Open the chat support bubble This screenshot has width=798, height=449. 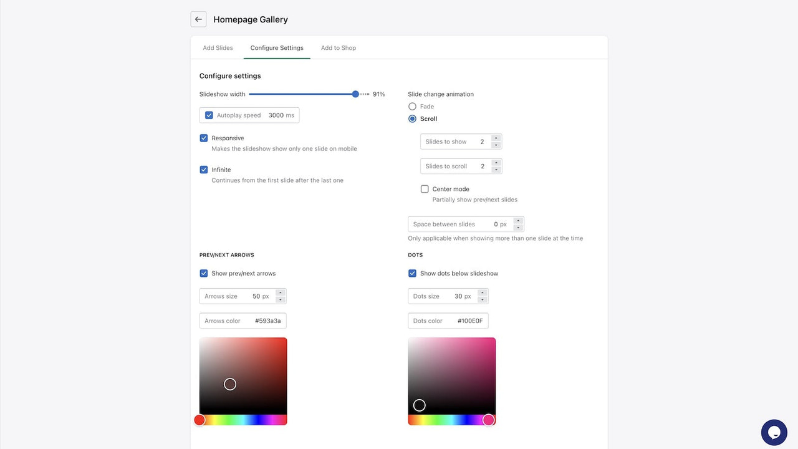pyautogui.click(x=774, y=432)
